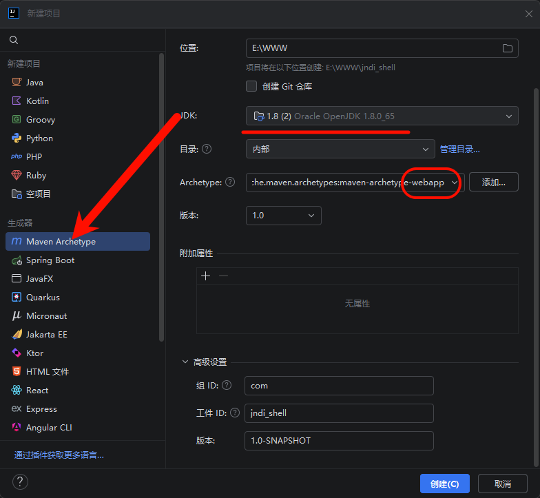Screen dimensions: 540x498
Task: Click the HTML5 shield icon
Action: 17,371
